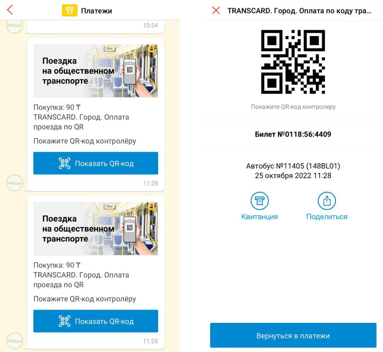Tap the first Показать QR-код button
This screenshot has width=383, height=352.
coord(96,163)
